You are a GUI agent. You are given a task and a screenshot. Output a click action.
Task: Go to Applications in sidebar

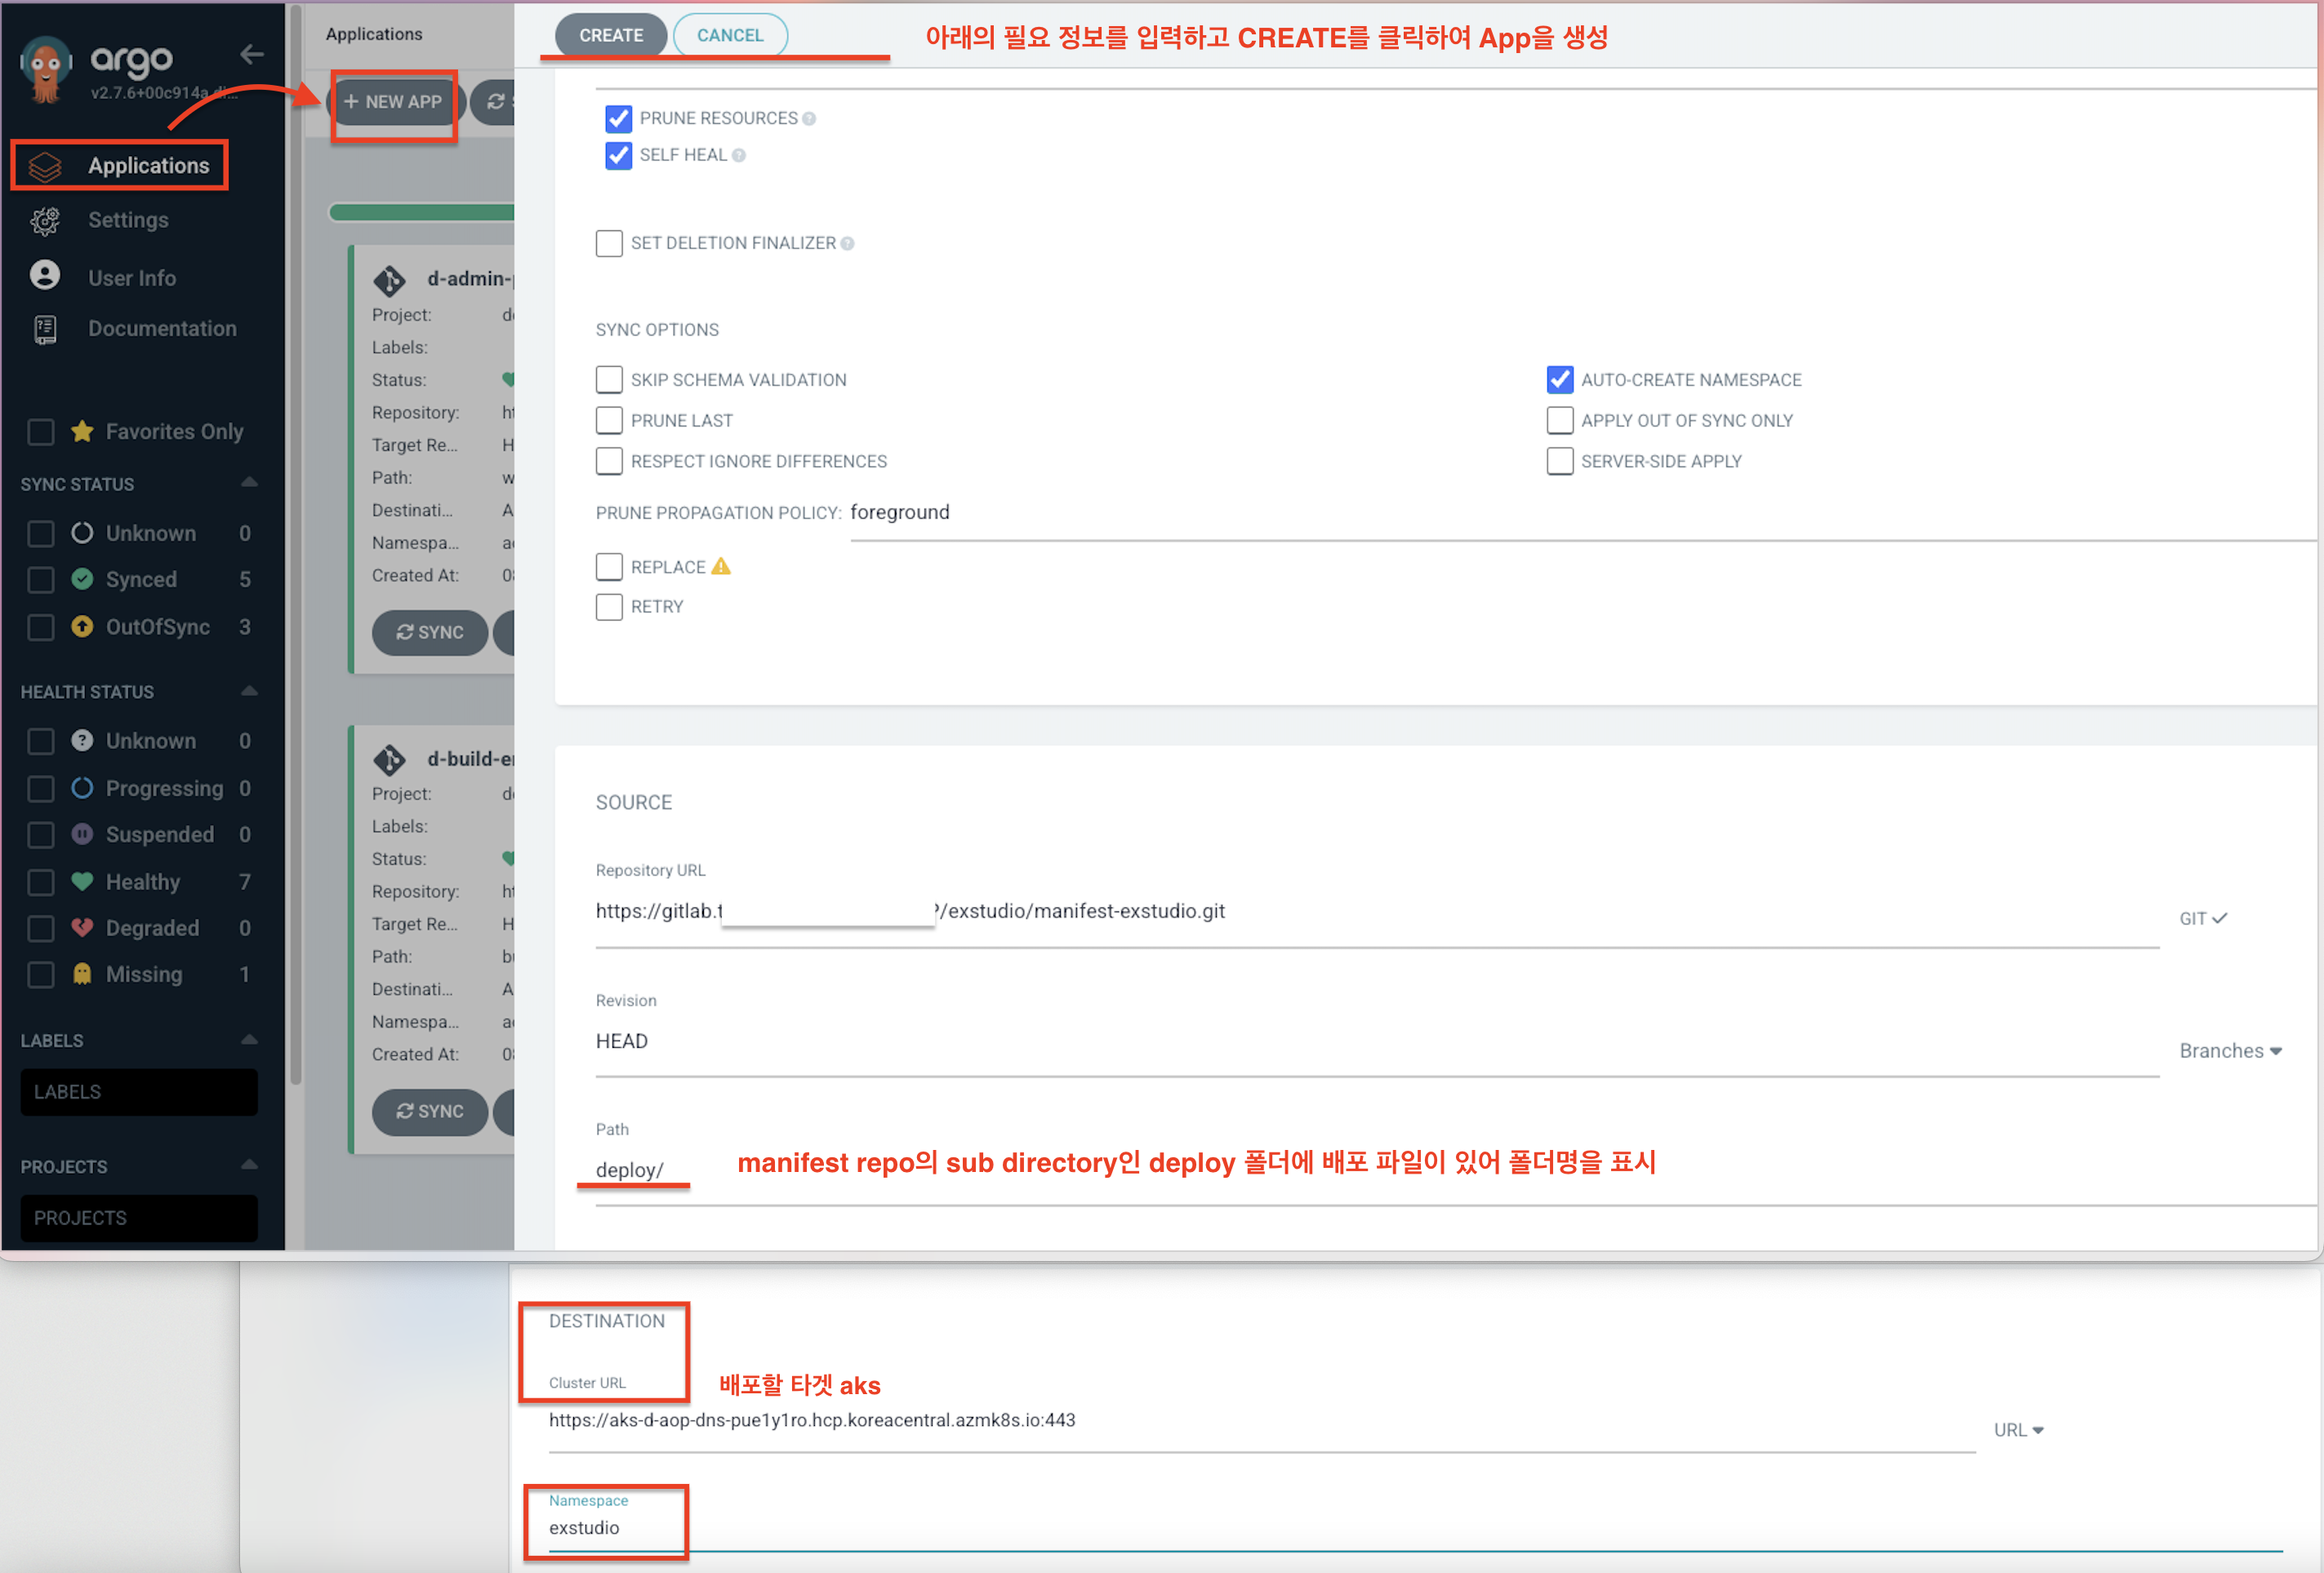(149, 166)
